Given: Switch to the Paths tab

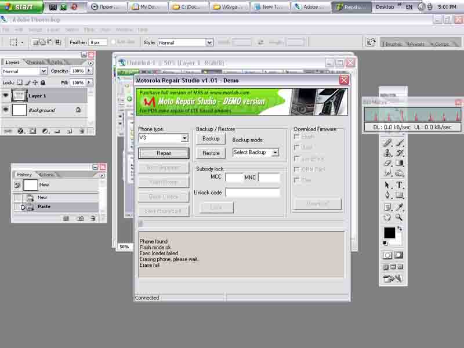Looking at the screenshot, I should click(x=56, y=62).
